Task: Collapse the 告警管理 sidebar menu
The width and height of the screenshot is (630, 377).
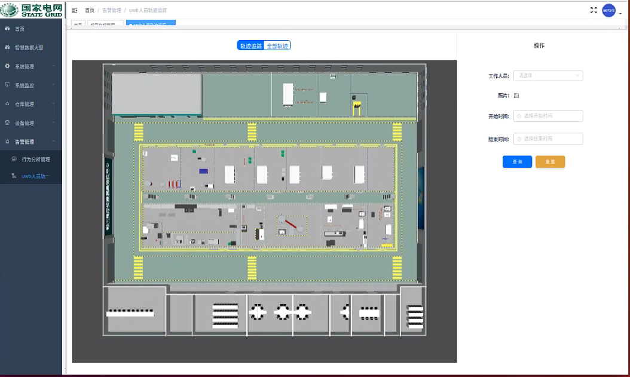Action: click(30, 142)
